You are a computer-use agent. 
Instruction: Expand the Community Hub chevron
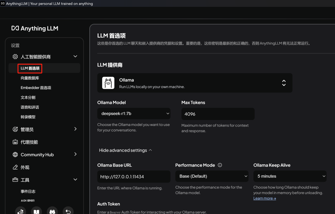pos(75,154)
